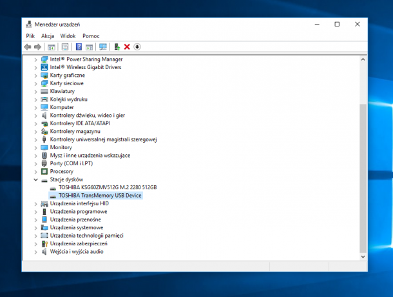Select Kontrolery IDE ATA/ATAPI item
393x297 pixels.
(80, 123)
